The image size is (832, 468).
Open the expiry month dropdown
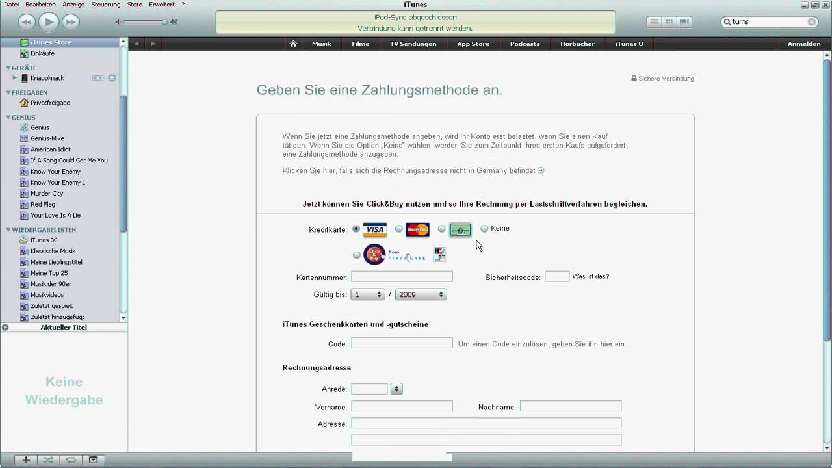click(x=368, y=294)
